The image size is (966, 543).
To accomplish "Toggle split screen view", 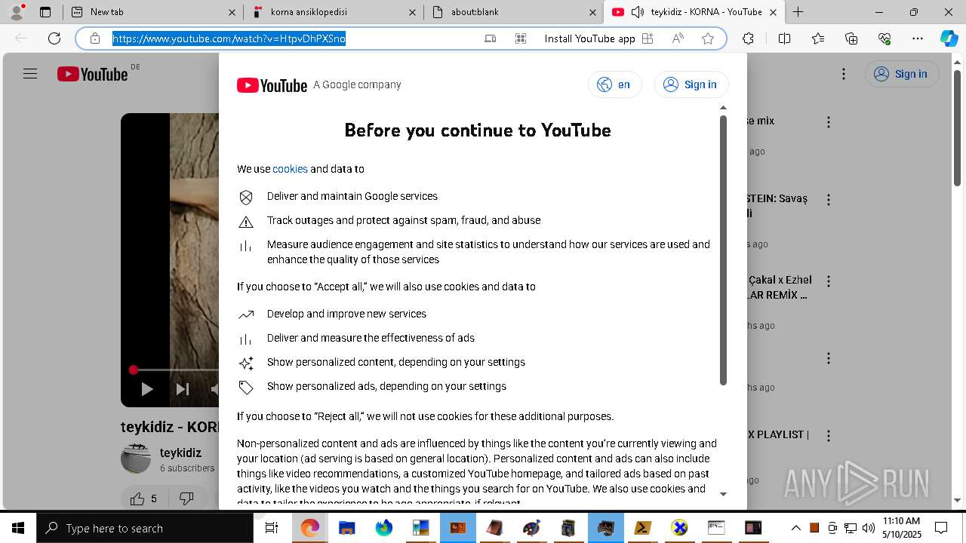I will [784, 38].
